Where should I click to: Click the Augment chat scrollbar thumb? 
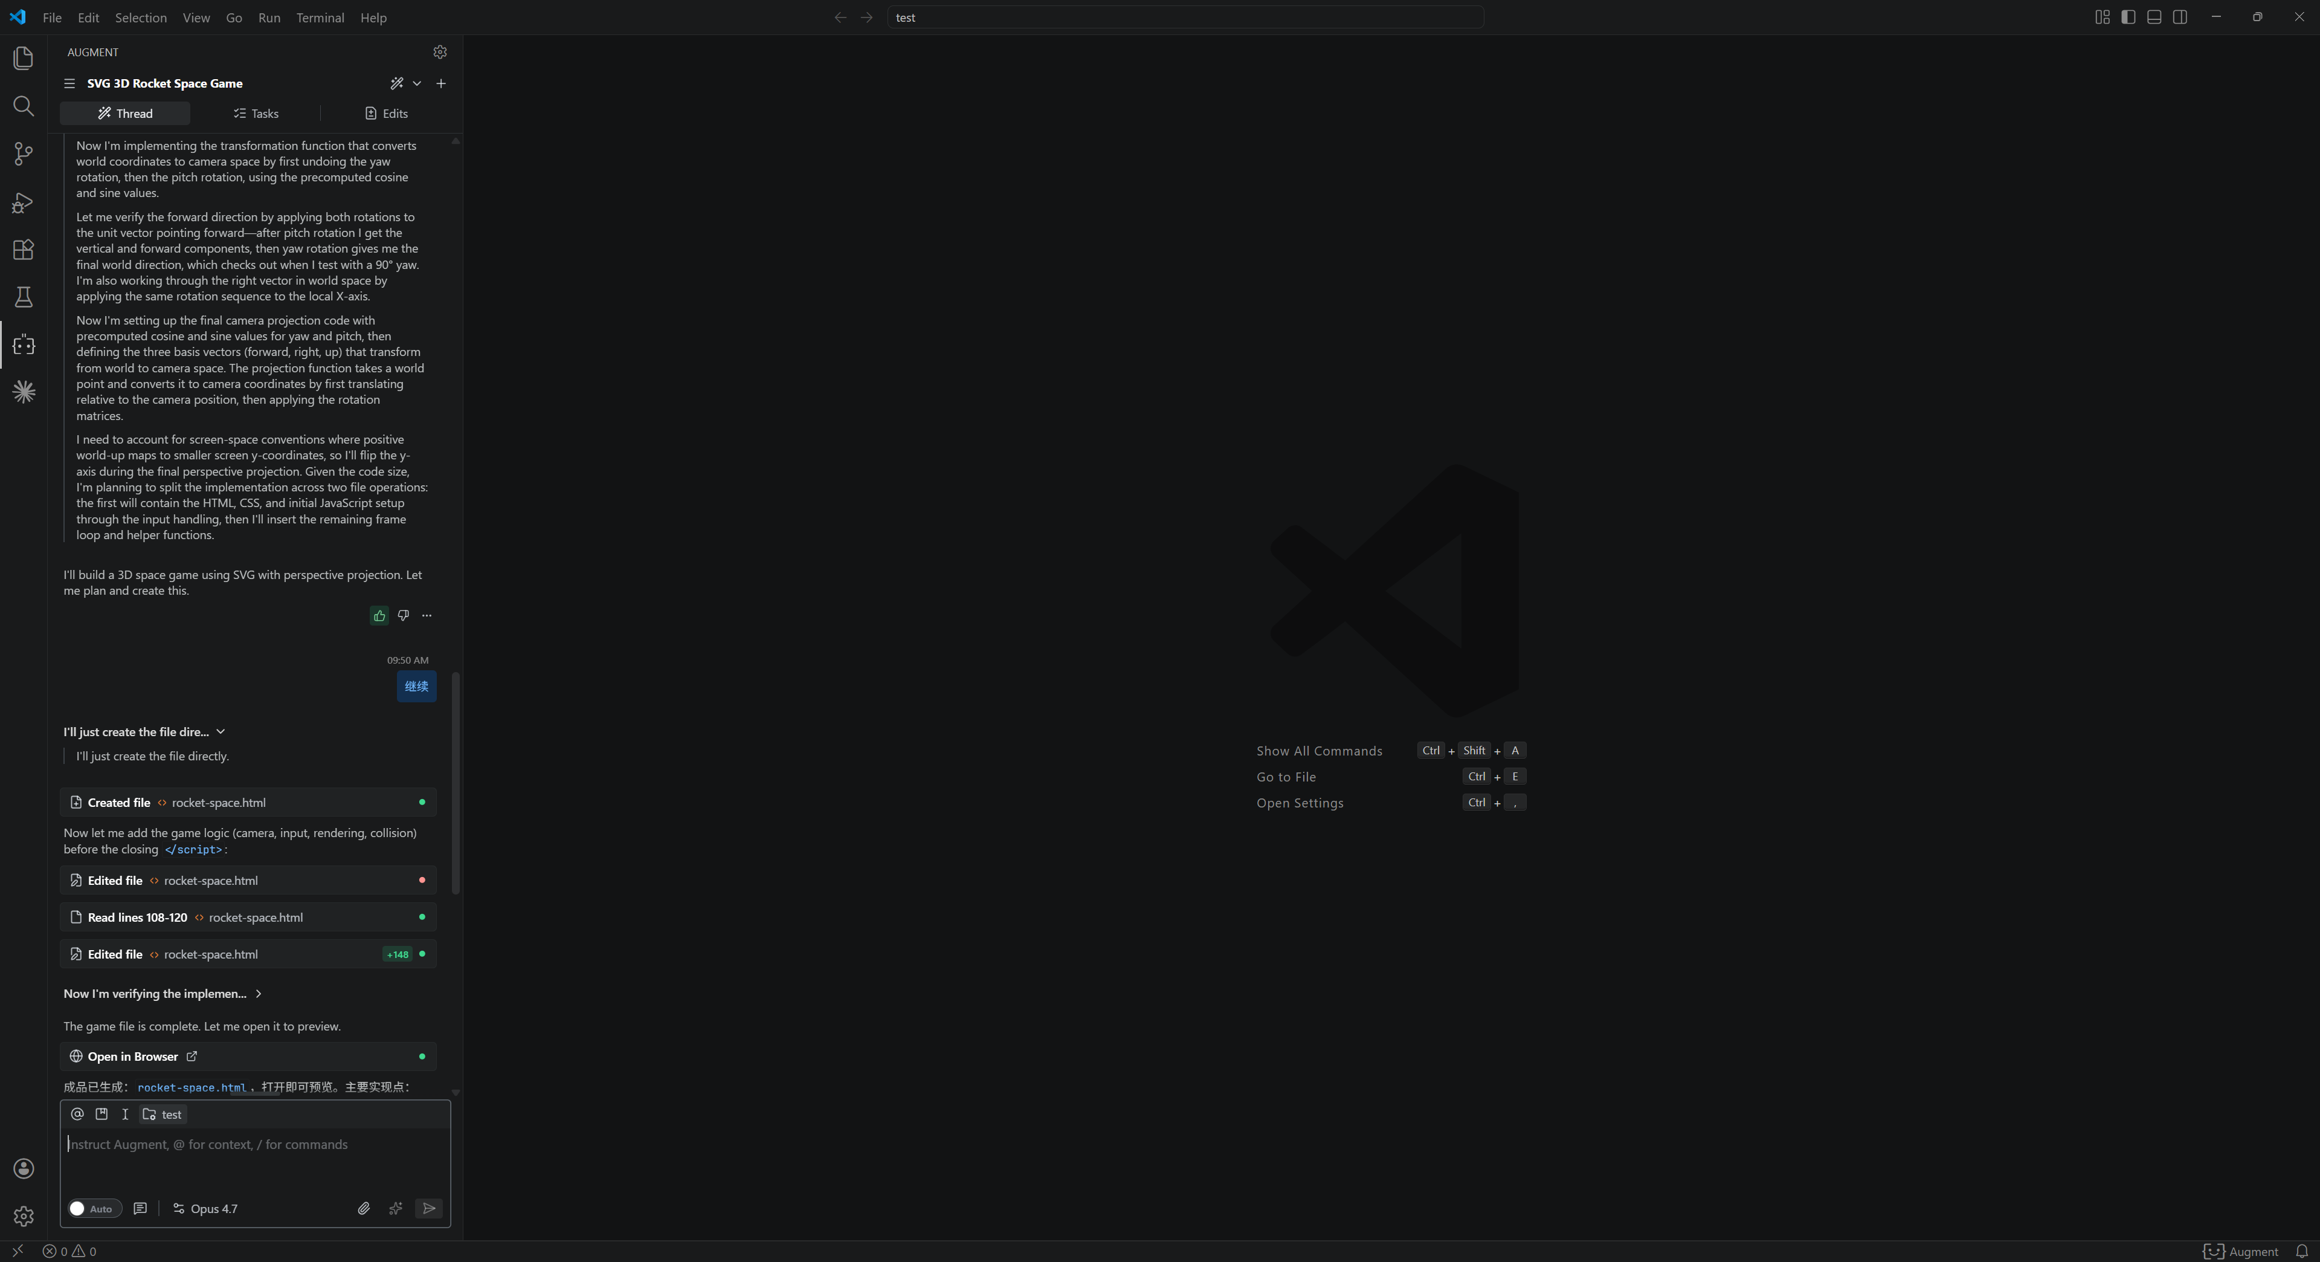456,784
